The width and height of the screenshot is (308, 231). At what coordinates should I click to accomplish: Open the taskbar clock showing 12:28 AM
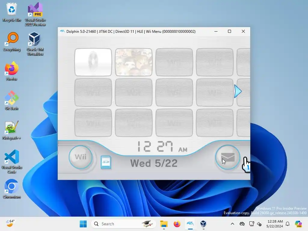point(275,224)
